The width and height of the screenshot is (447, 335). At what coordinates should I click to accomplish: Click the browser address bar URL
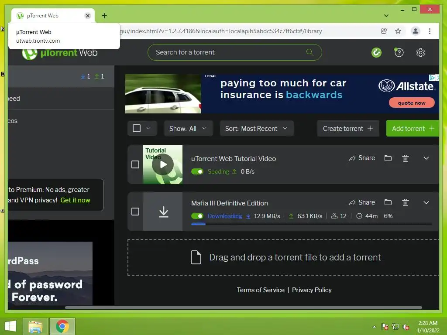[x=221, y=31]
